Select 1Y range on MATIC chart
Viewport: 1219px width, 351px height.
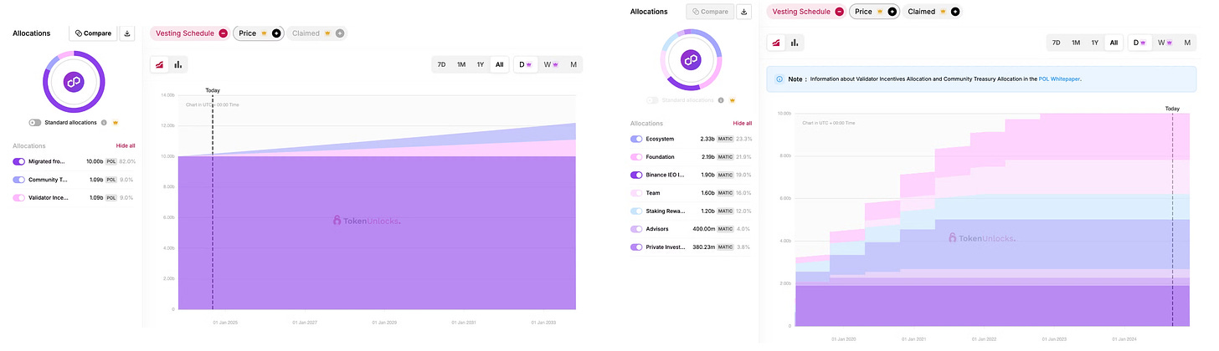[x=1095, y=43]
